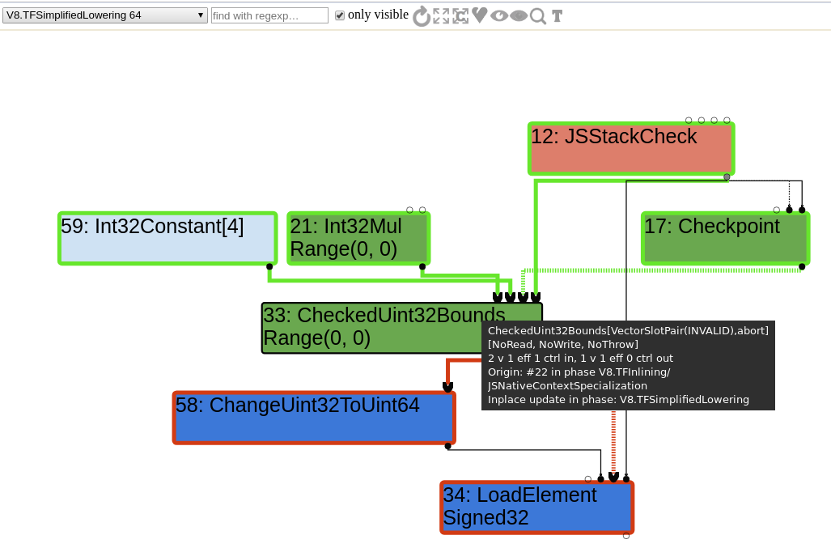Click the output circle below LoadElement node
The height and width of the screenshot is (548, 831).
click(x=626, y=536)
